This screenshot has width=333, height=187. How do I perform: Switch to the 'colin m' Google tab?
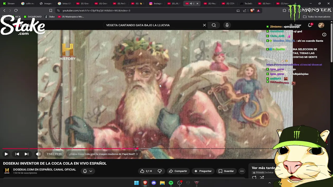pyautogui.click(x=27, y=3)
